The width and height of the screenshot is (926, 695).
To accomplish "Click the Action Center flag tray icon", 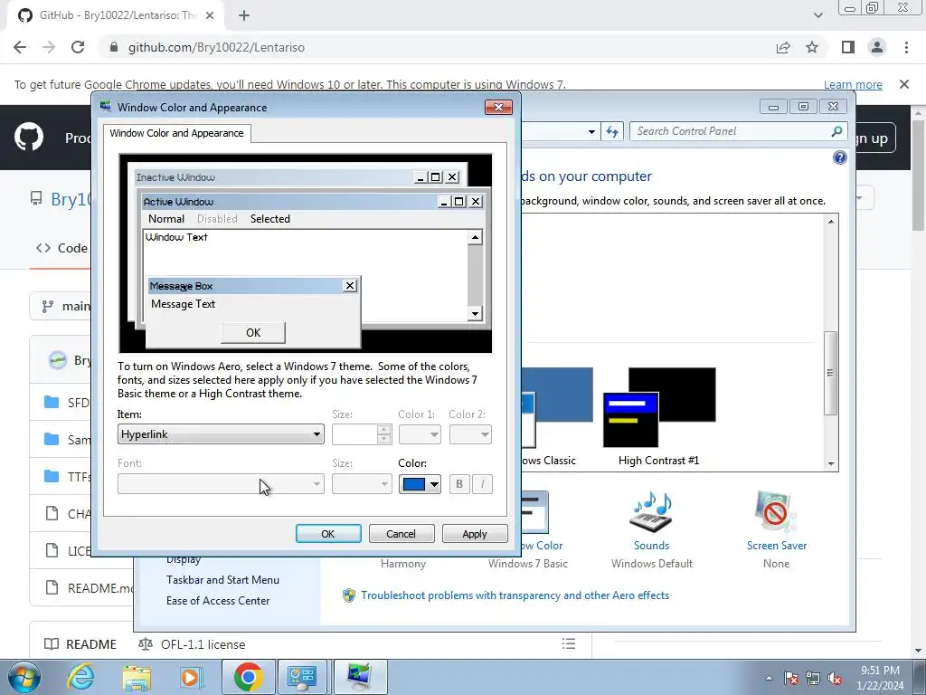I will (791, 678).
